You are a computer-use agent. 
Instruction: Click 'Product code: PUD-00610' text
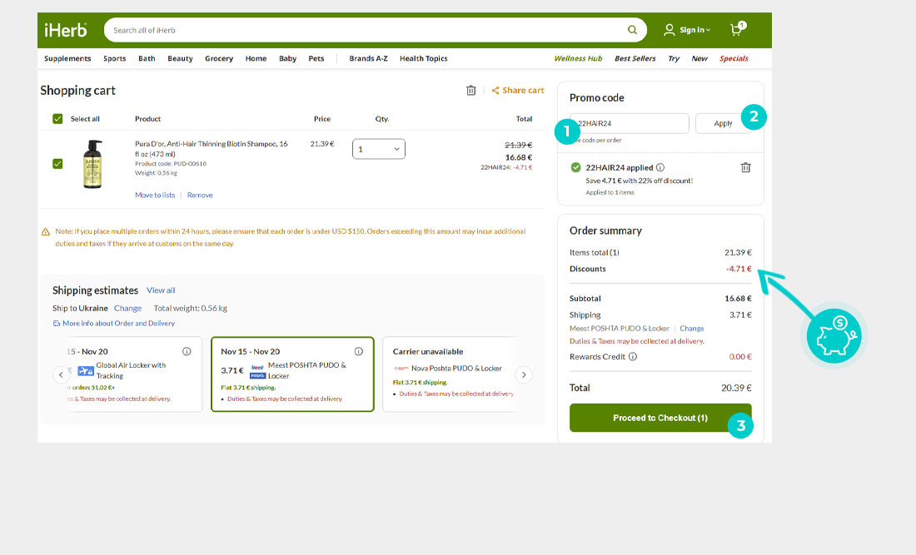tap(171, 164)
